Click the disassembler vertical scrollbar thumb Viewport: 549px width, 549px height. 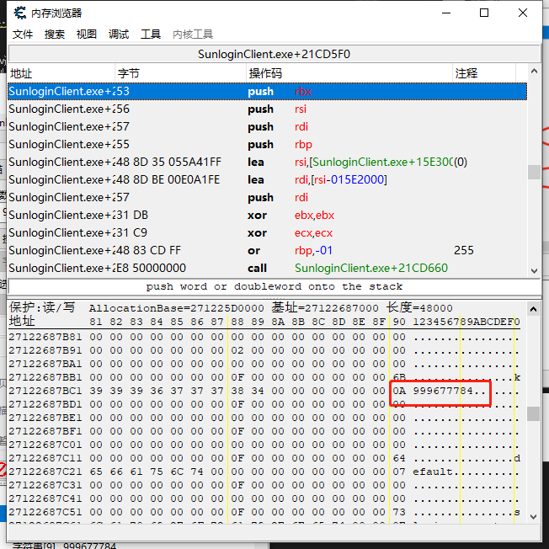tap(534, 172)
